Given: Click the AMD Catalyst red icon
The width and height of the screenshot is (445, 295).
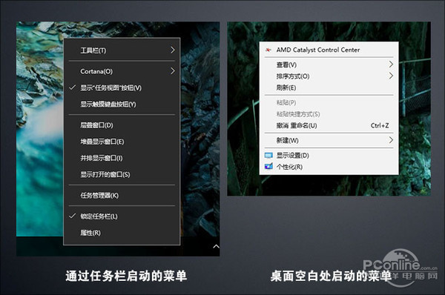Looking at the screenshot, I should (268, 50).
